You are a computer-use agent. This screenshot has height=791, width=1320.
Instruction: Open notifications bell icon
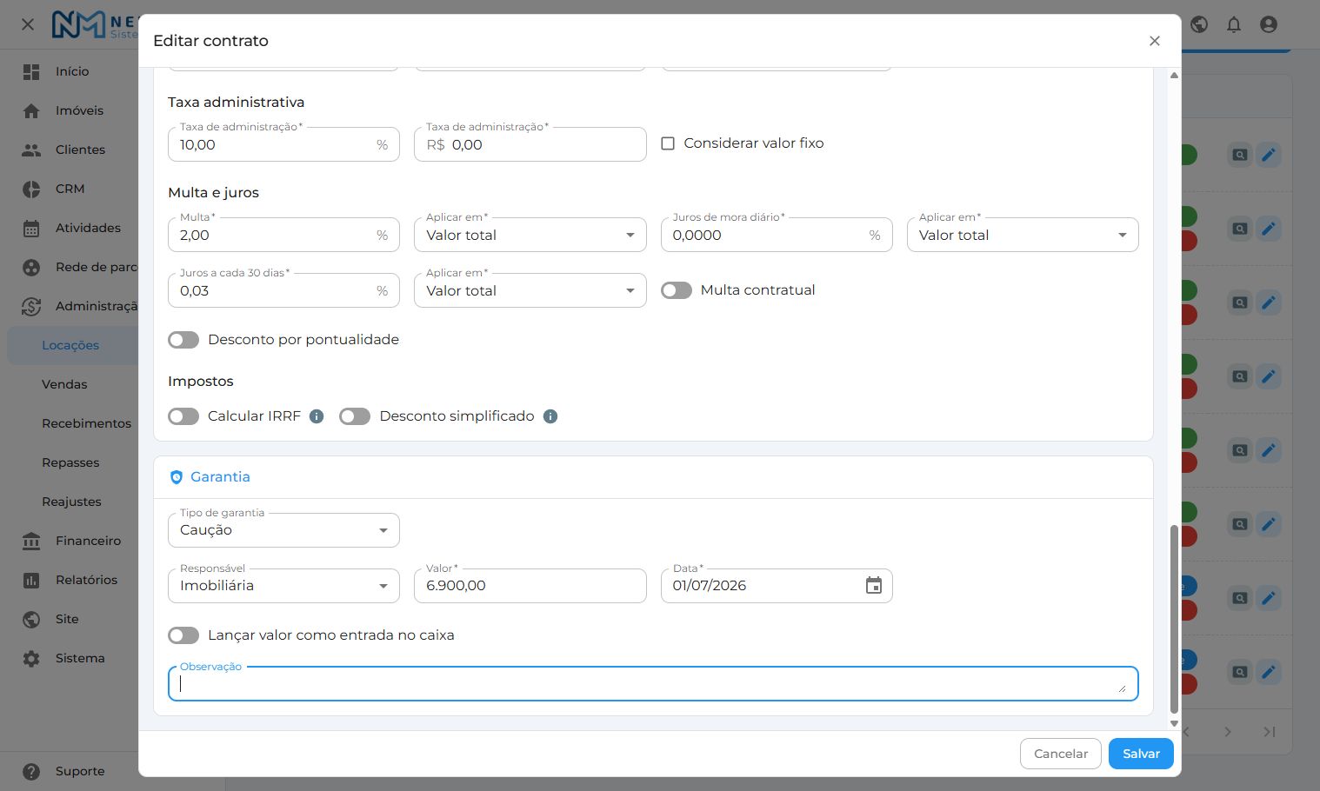coord(1234,24)
